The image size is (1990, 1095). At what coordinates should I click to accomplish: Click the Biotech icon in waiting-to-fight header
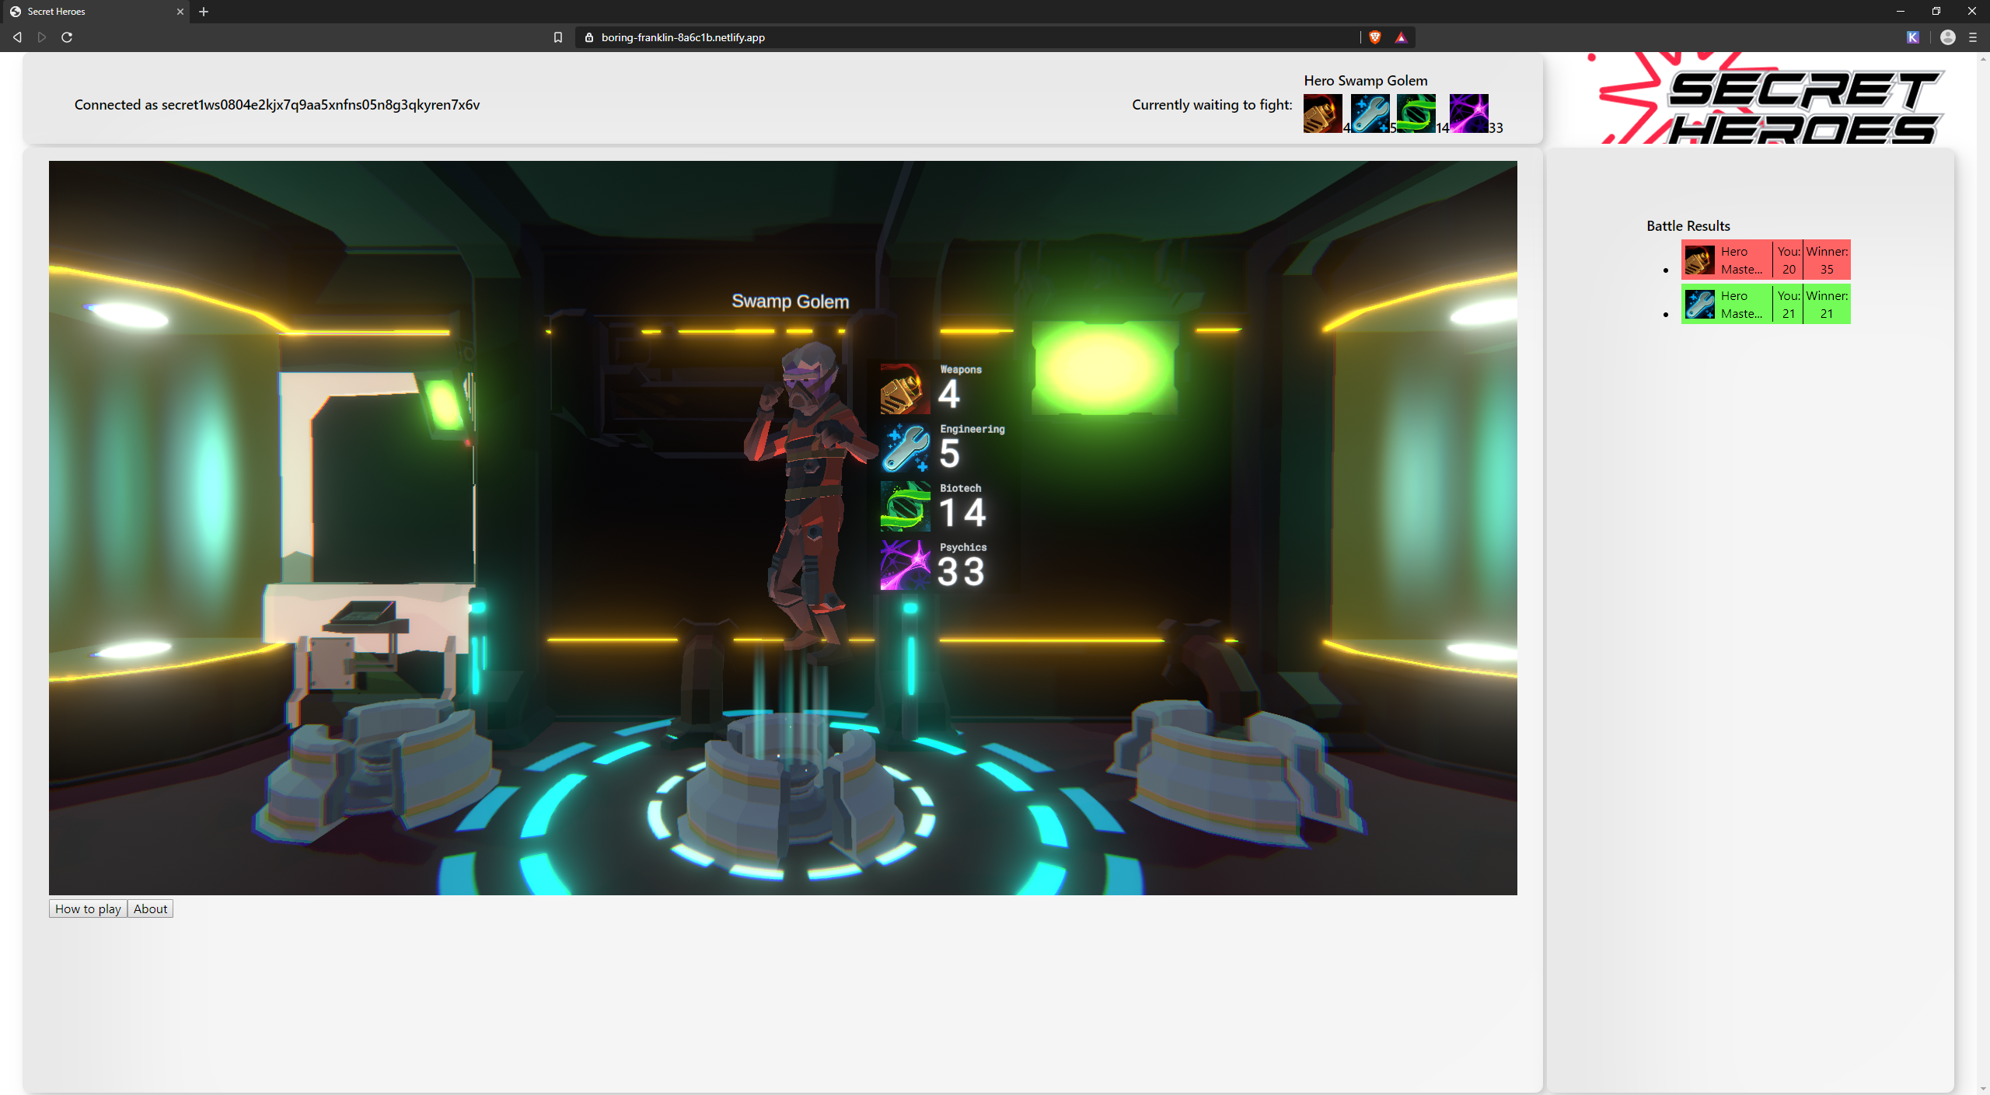tap(1416, 113)
